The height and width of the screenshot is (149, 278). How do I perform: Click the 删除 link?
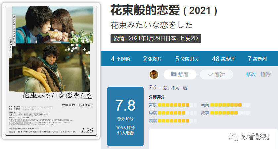coord(265,74)
